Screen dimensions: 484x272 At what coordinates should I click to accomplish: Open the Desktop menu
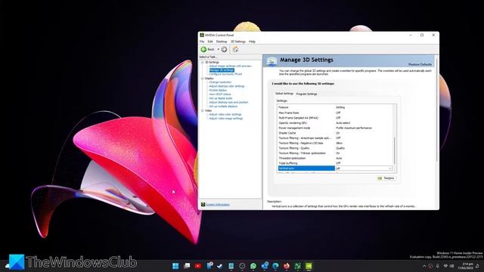pos(222,42)
